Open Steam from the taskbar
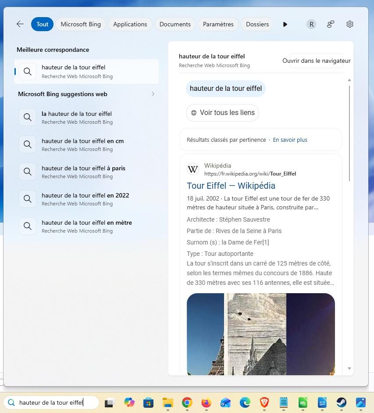374x413 pixels. click(342, 402)
